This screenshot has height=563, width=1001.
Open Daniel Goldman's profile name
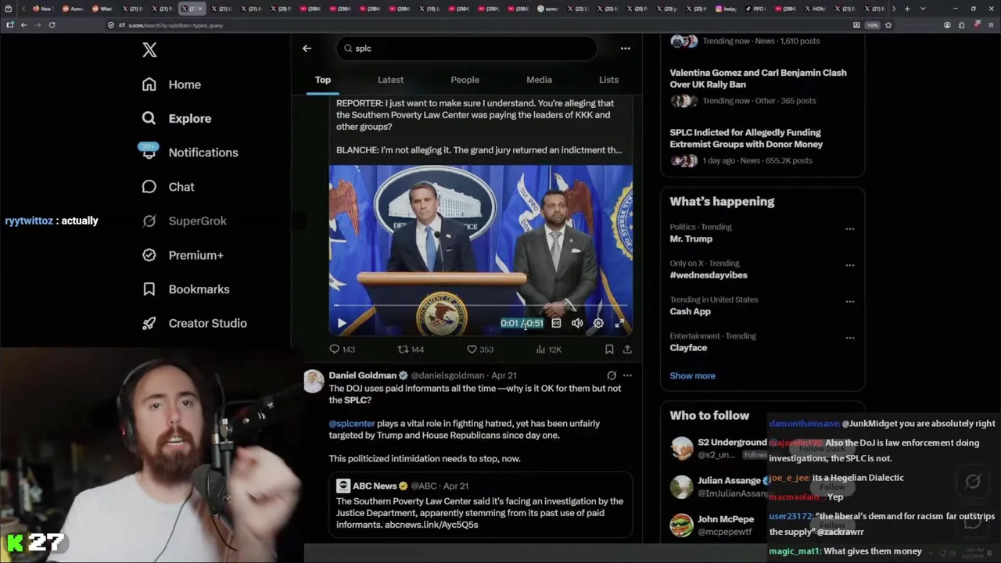point(363,375)
